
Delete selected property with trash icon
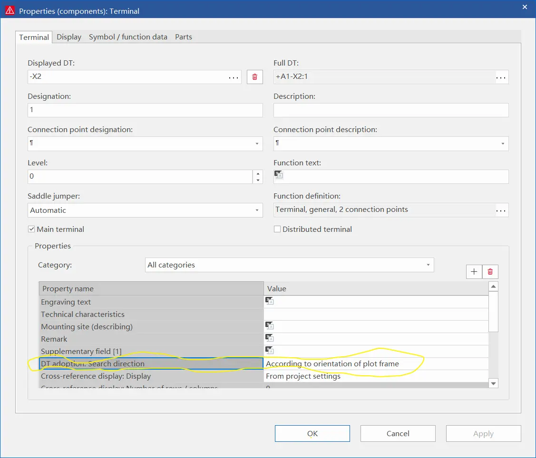tap(490, 271)
